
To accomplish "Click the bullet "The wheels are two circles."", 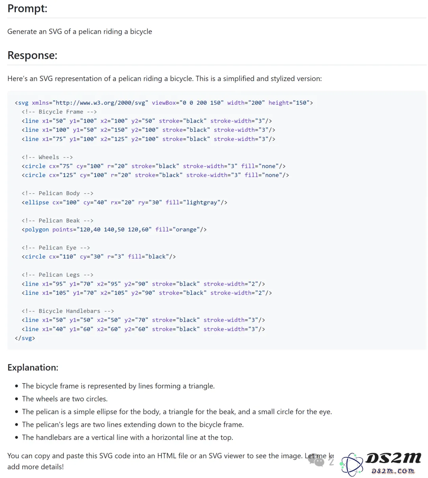I will [x=65, y=399].
